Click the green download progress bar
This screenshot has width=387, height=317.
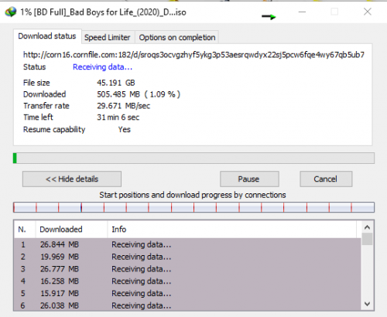point(193,158)
